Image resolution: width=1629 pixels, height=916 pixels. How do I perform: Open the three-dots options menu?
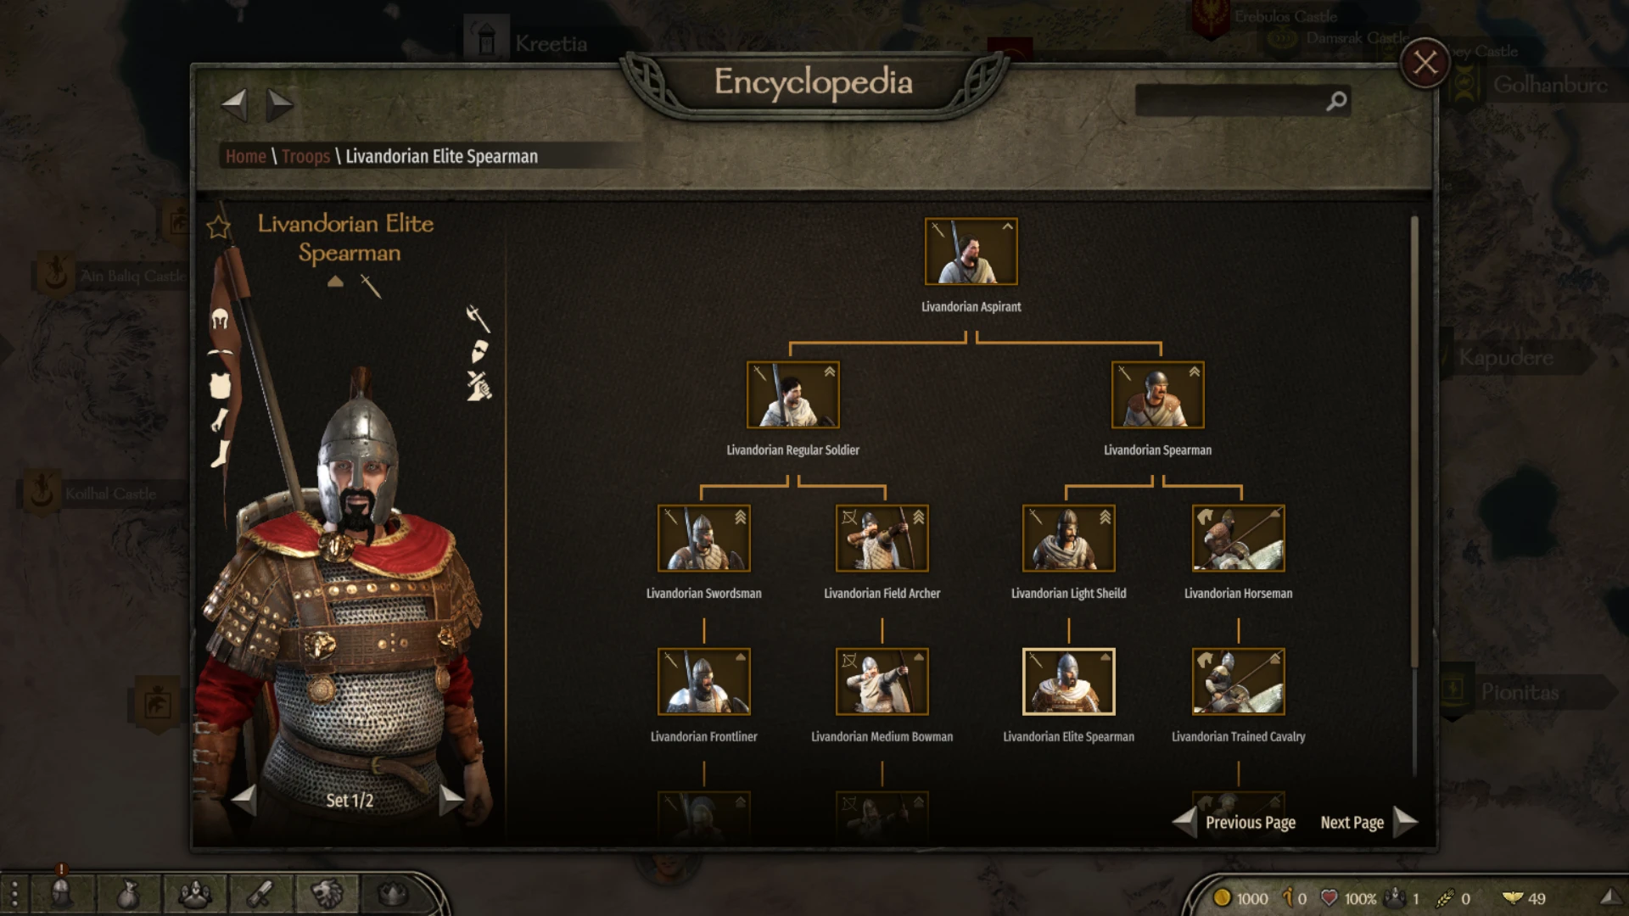pyautogui.click(x=14, y=894)
